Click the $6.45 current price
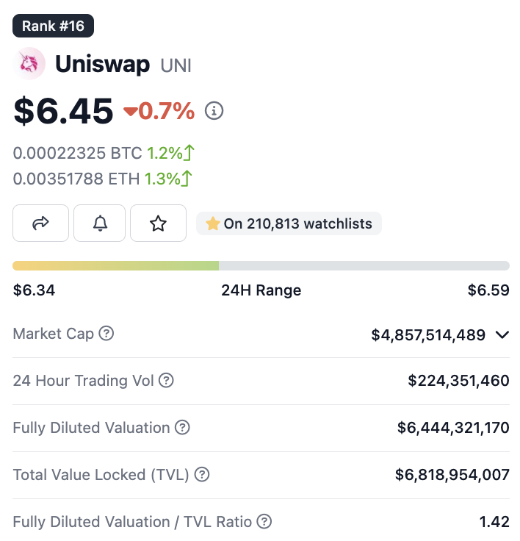This screenshot has width=520, height=541. click(64, 111)
